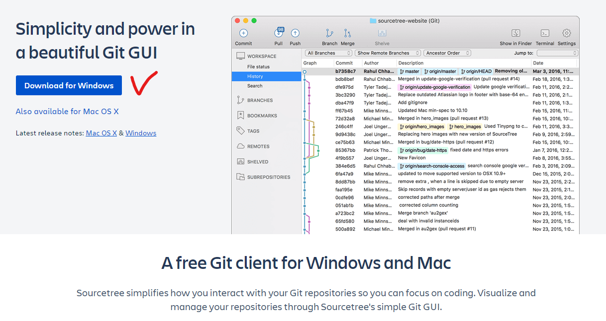Click the Add gitignore commit description
The height and width of the screenshot is (321, 606).
pos(412,103)
